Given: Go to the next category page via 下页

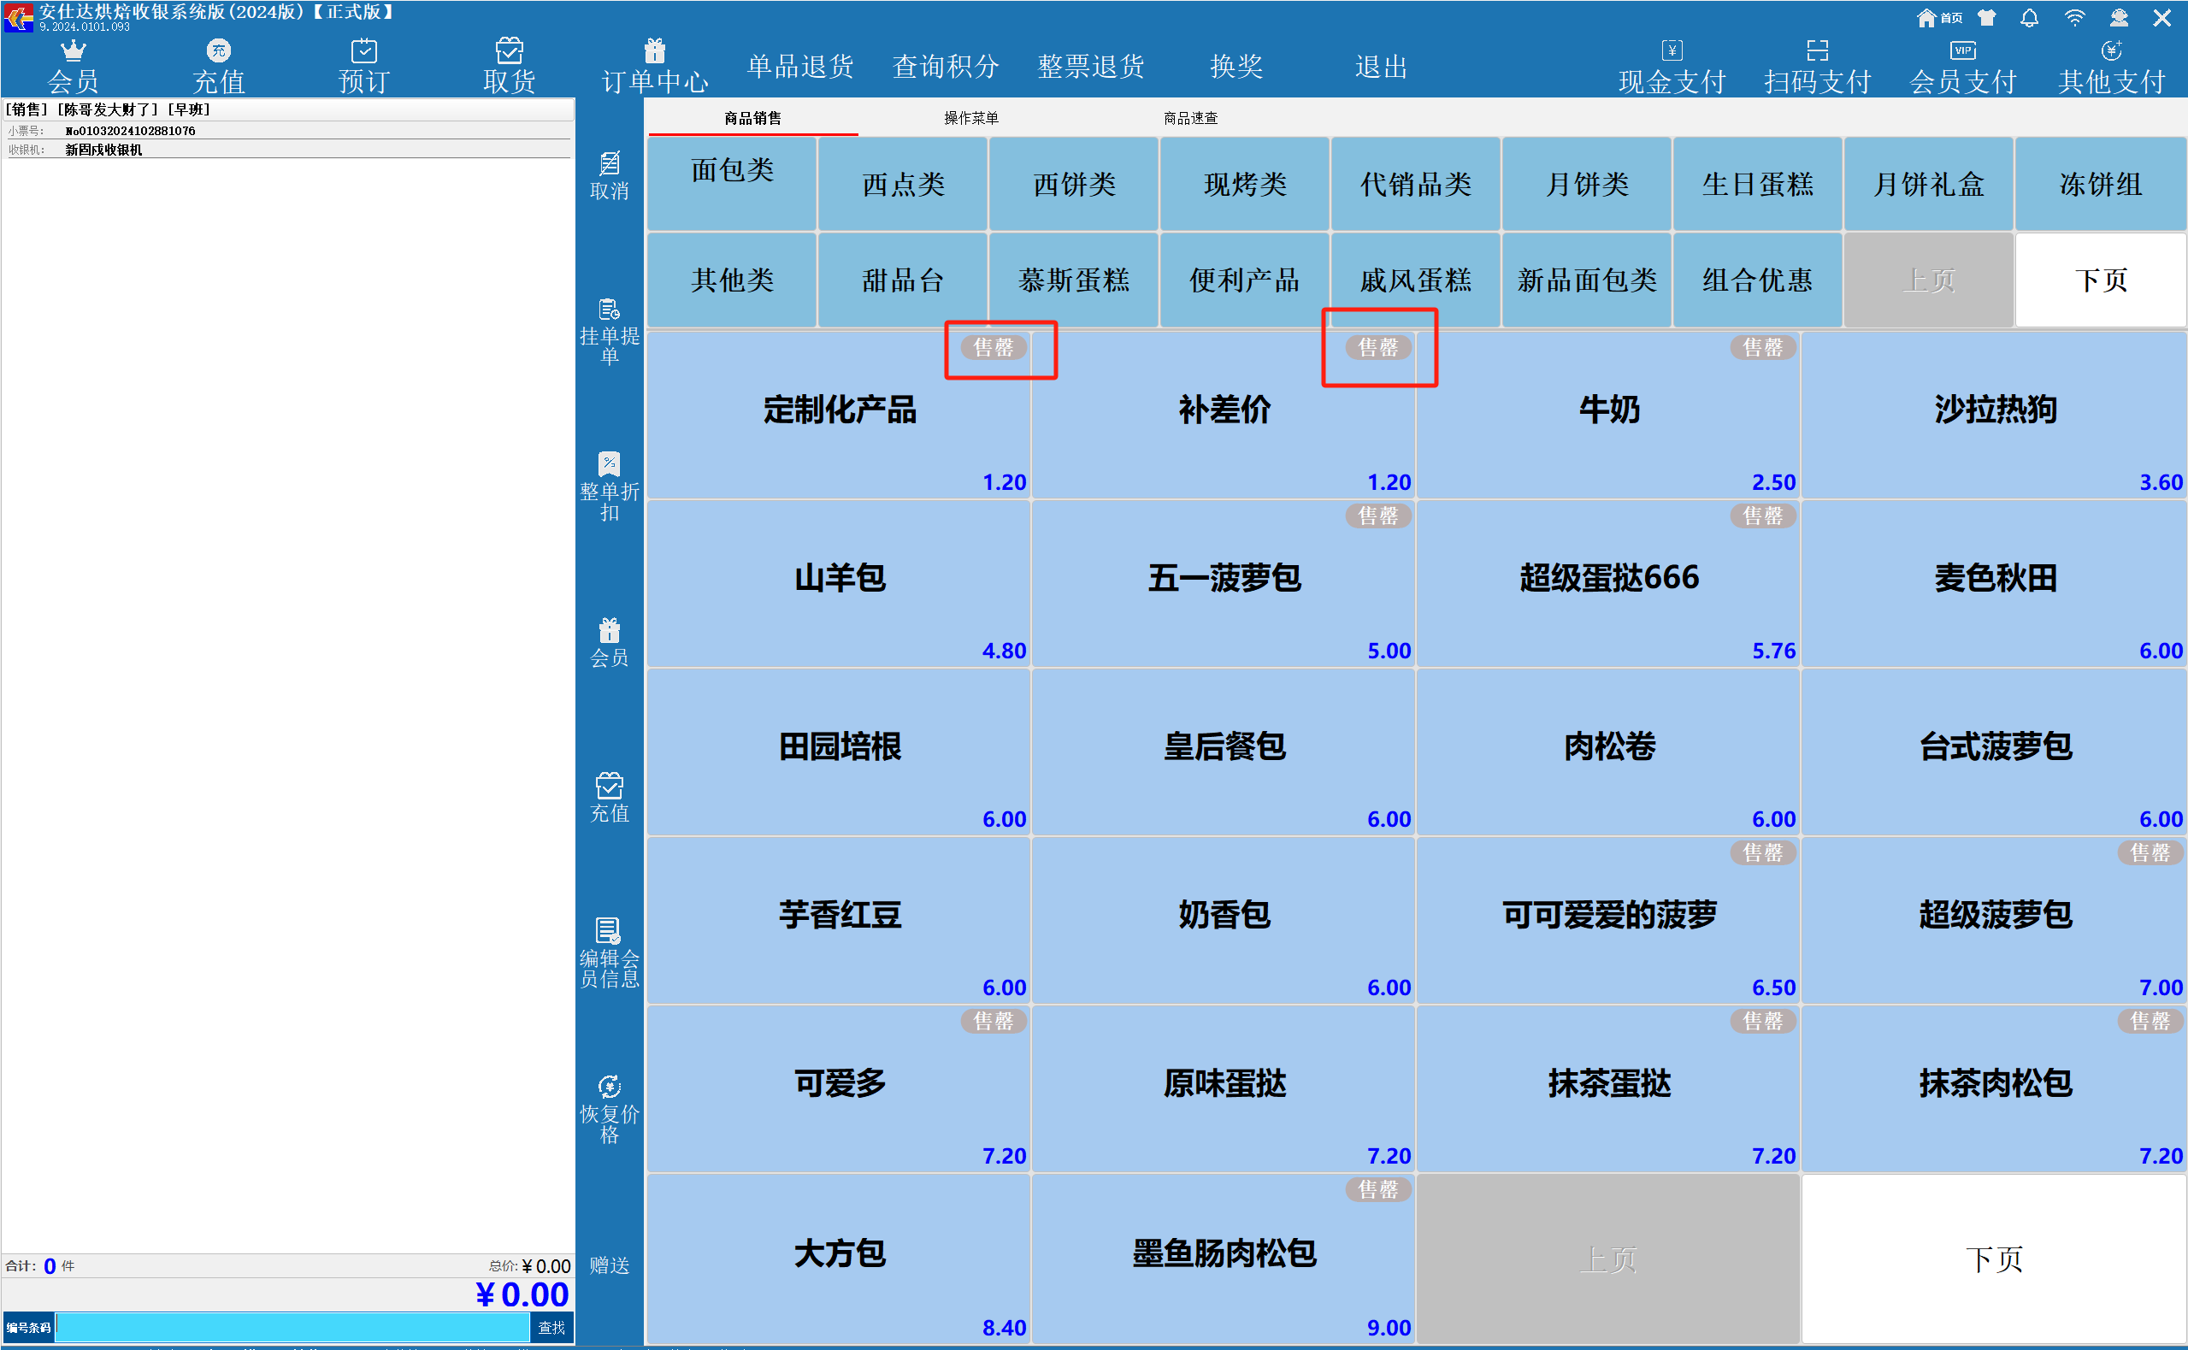Looking at the screenshot, I should tap(2100, 280).
